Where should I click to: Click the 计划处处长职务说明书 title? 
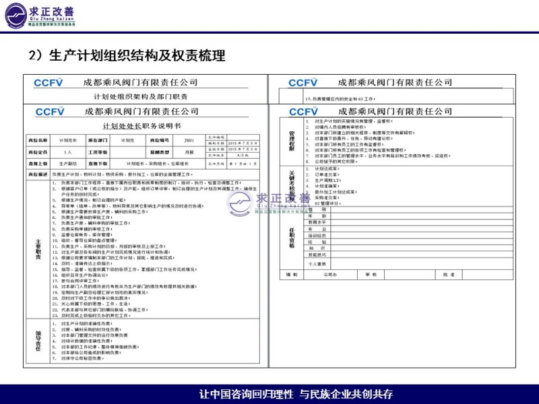pyautogui.click(x=141, y=126)
